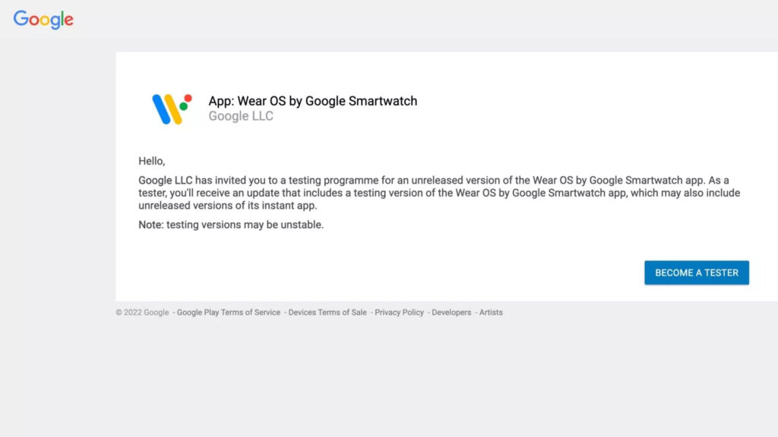Click the blue stripe of Wear OS logo

(x=160, y=109)
